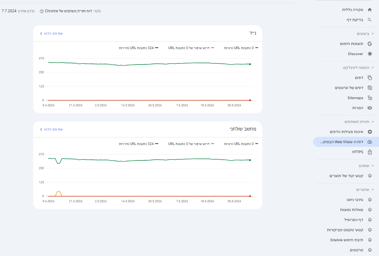Open the mobile report via פתיחת הדוח
The height and width of the screenshot is (256, 379).
[x=51, y=33]
